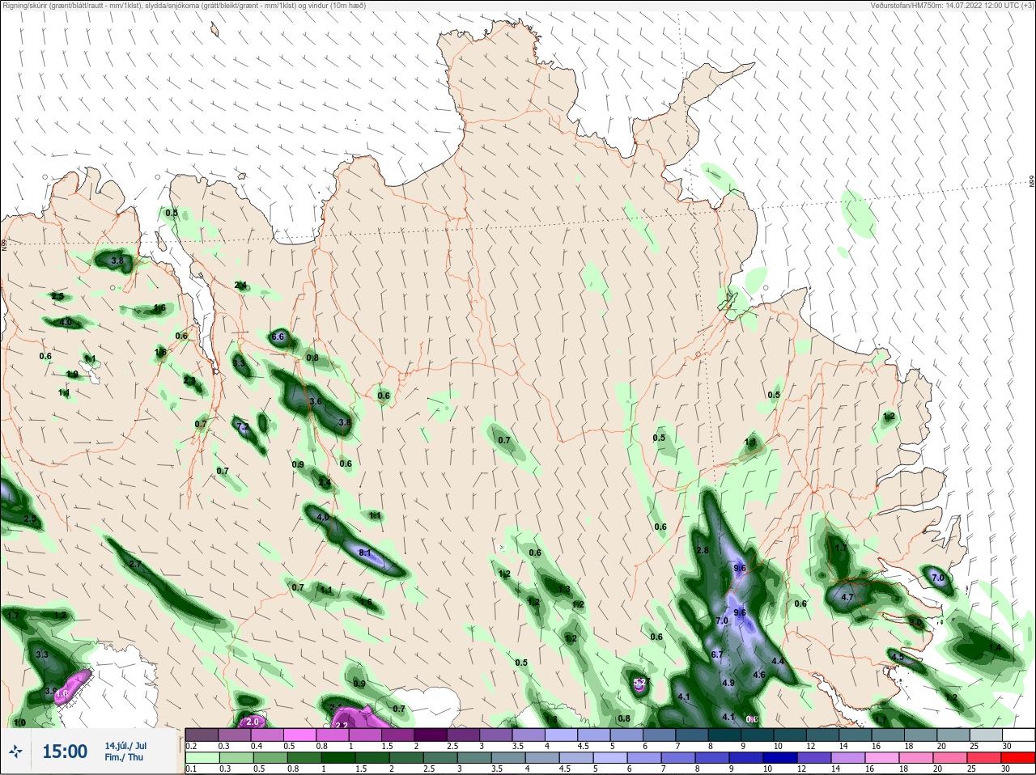Select the darkest purple swatch between 2 and 2.5
The height and width of the screenshot is (775, 1036).
[431, 735]
